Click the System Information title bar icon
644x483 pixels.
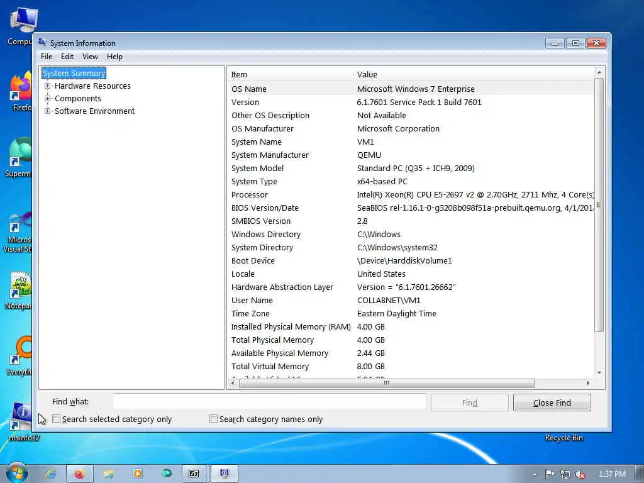[42, 42]
